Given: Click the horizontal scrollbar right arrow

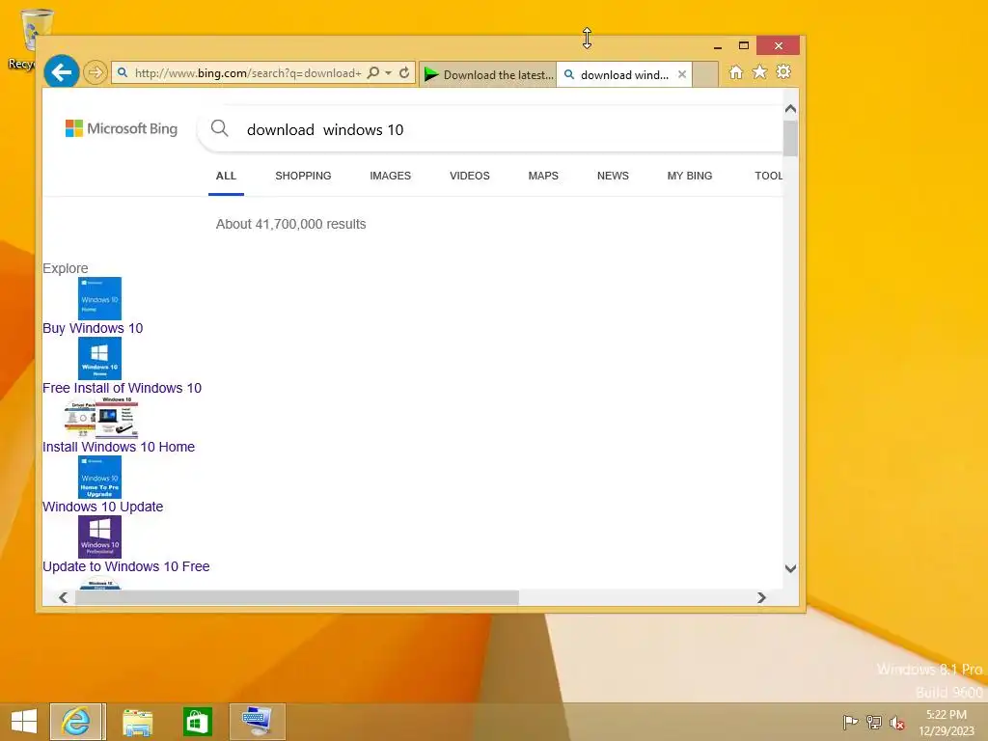Looking at the screenshot, I should (x=761, y=597).
